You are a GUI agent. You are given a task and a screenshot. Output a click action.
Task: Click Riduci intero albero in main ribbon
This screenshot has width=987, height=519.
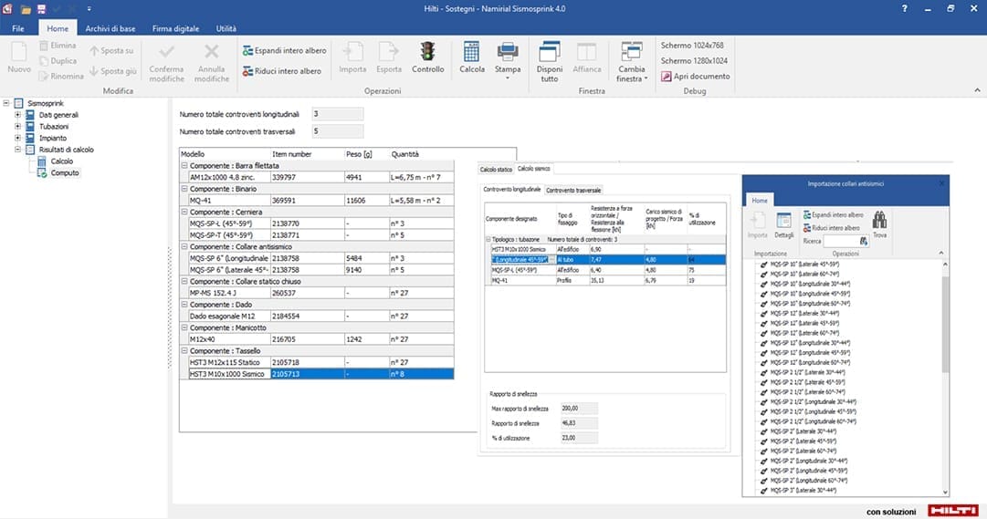tap(282, 71)
